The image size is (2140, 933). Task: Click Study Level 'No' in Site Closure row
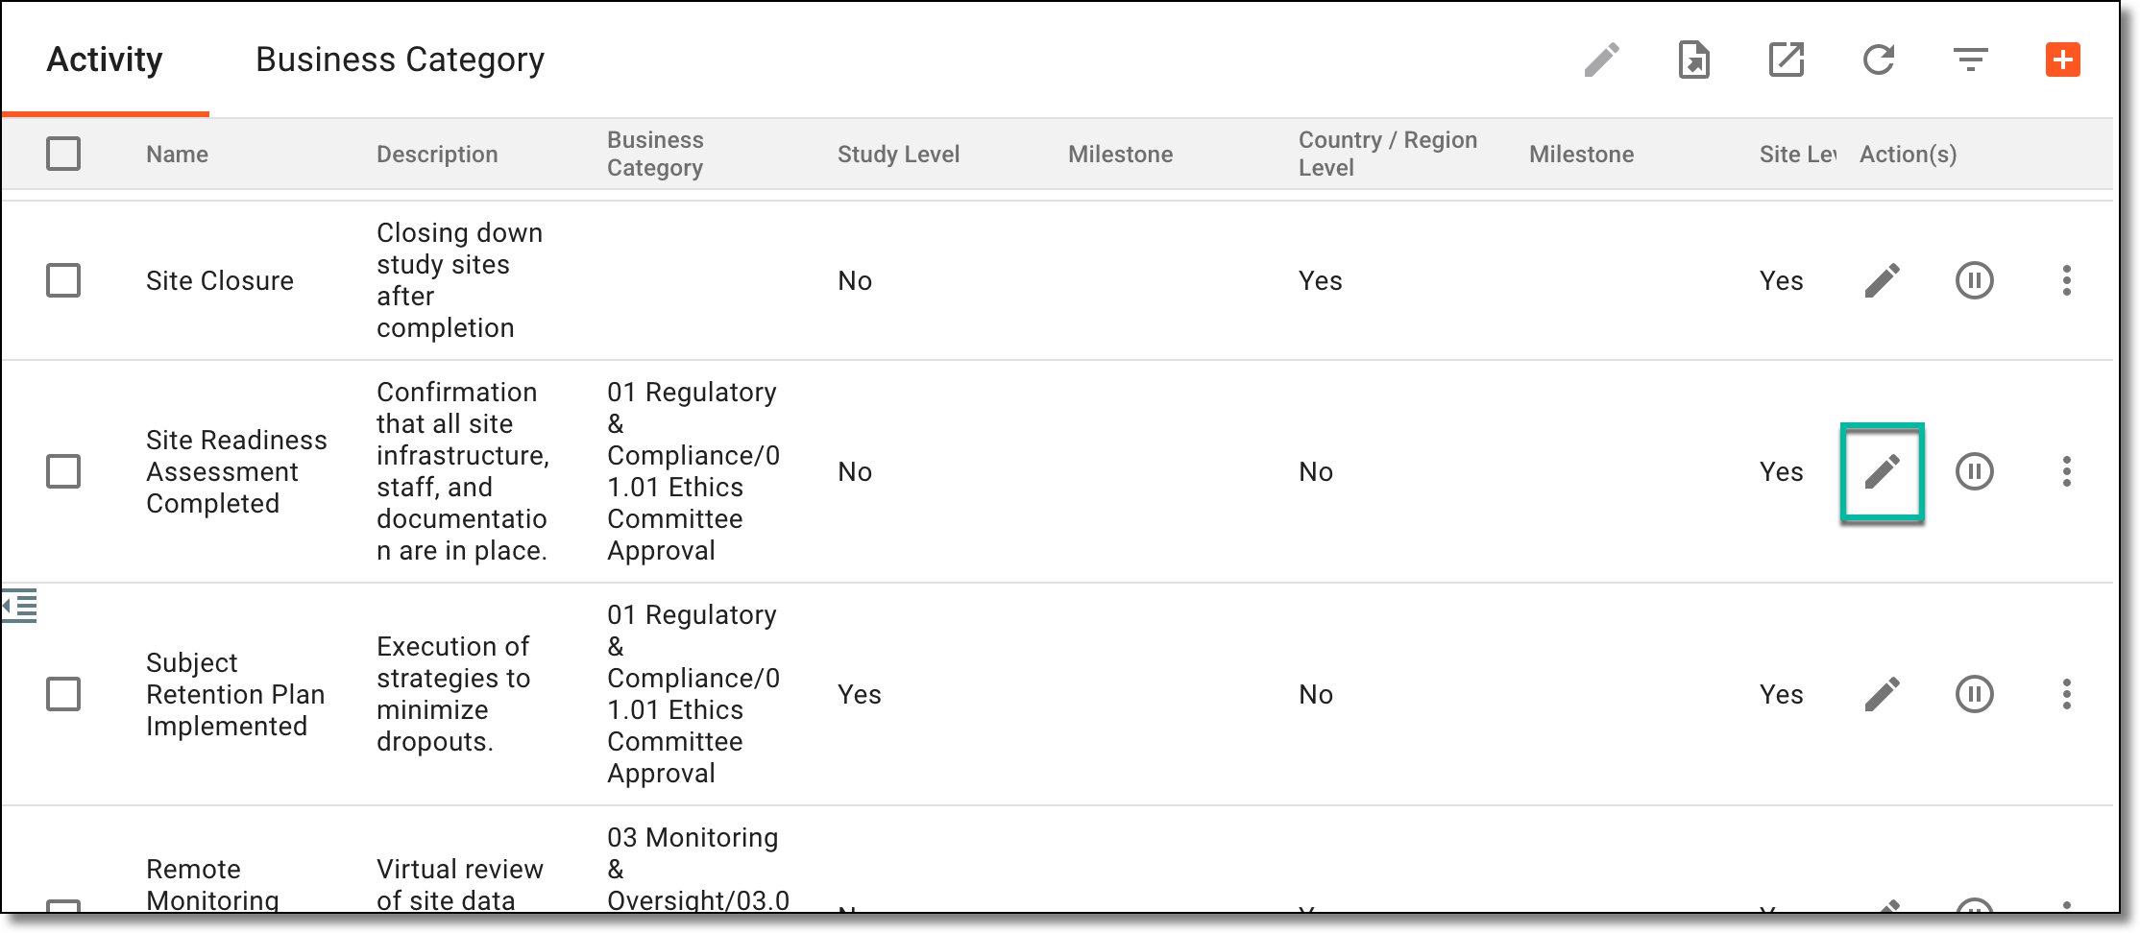pyautogui.click(x=855, y=280)
